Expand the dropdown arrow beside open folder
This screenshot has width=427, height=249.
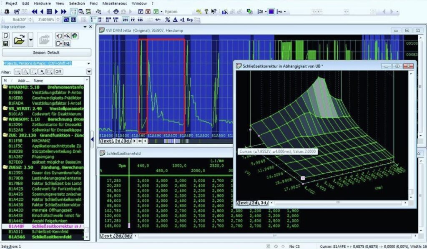click(x=31, y=40)
